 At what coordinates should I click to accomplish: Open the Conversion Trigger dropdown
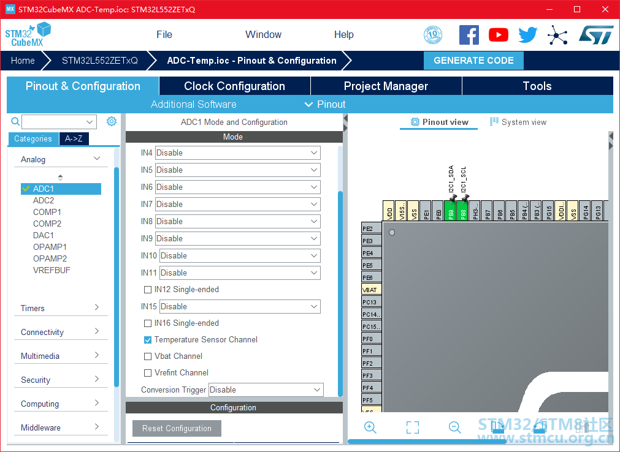[266, 390]
